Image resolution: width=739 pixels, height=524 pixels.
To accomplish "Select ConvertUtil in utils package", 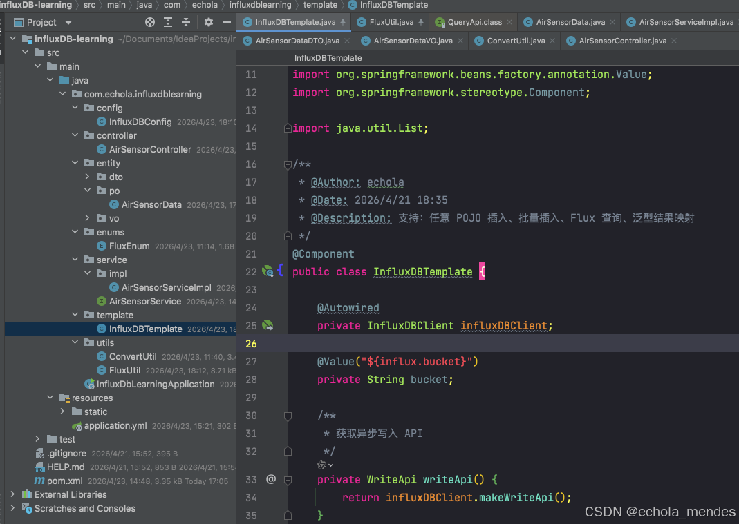I will pyautogui.click(x=133, y=356).
